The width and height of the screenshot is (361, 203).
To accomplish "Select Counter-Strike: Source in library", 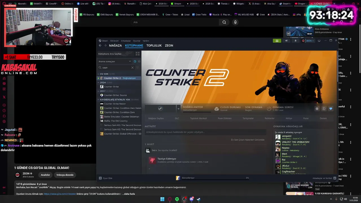I will coord(115,95).
